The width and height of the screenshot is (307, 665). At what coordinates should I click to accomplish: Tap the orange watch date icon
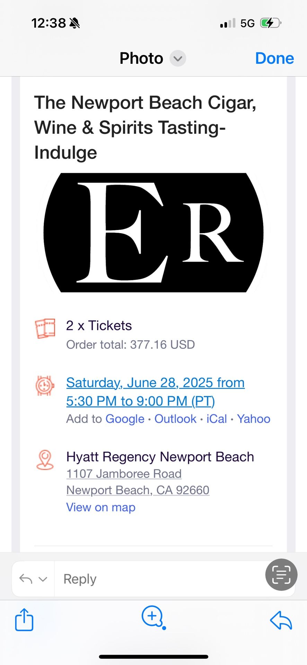point(45,385)
